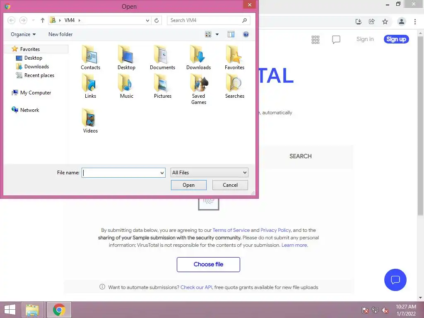Open Chrome profile icon

pos(402,22)
